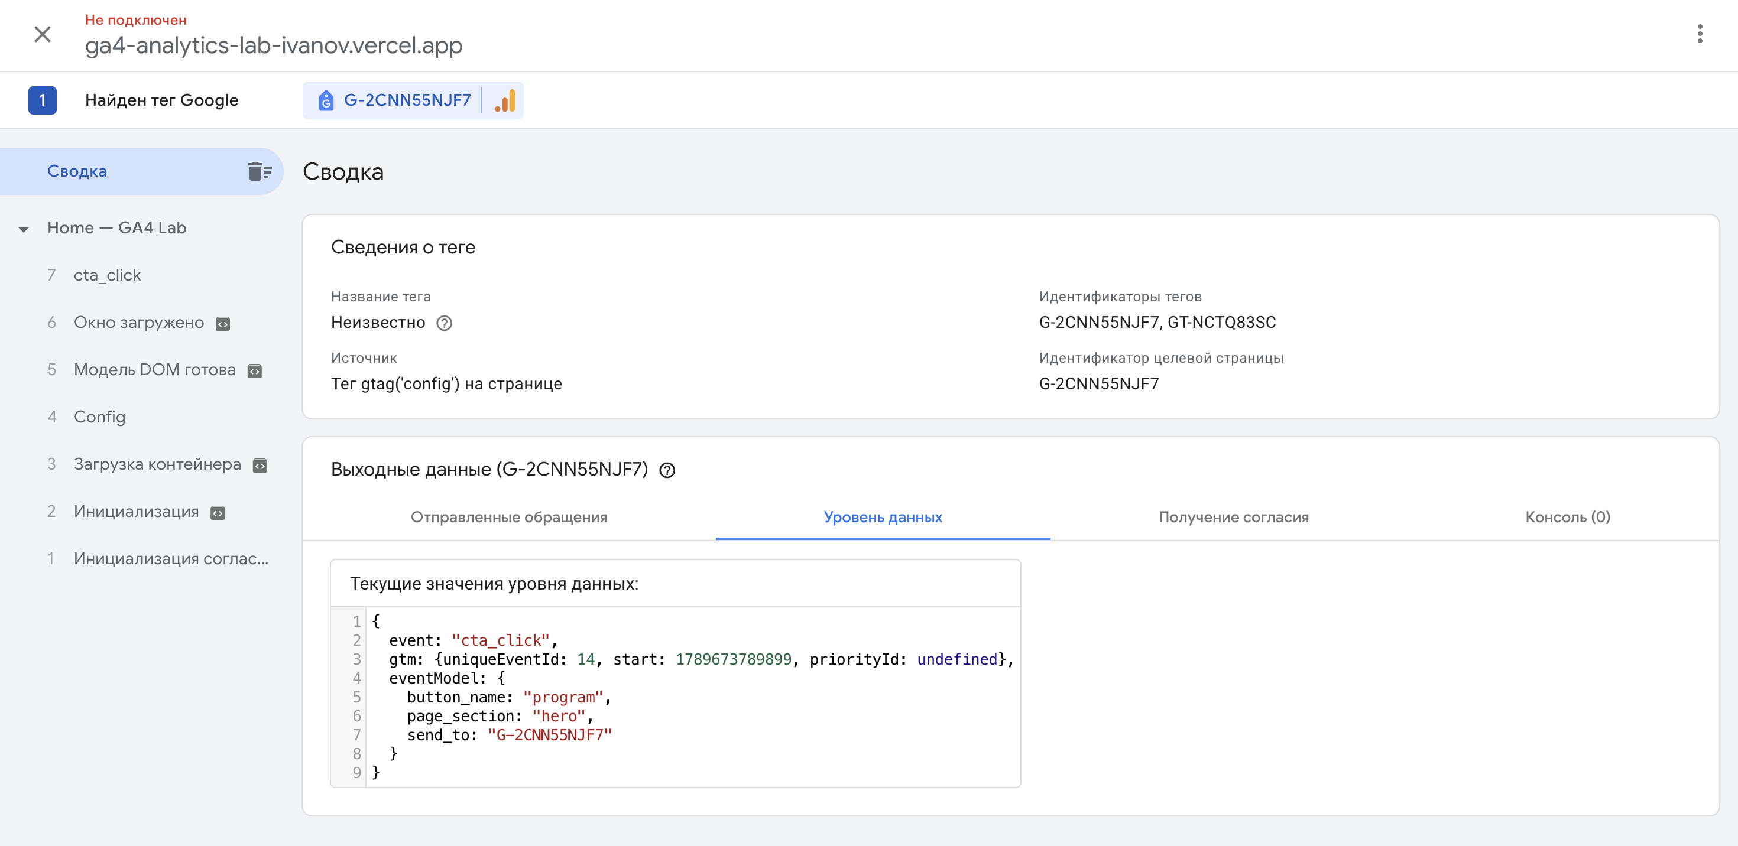Click the code icon beside Загрузка контейнера
1738x846 pixels.
[260, 465]
